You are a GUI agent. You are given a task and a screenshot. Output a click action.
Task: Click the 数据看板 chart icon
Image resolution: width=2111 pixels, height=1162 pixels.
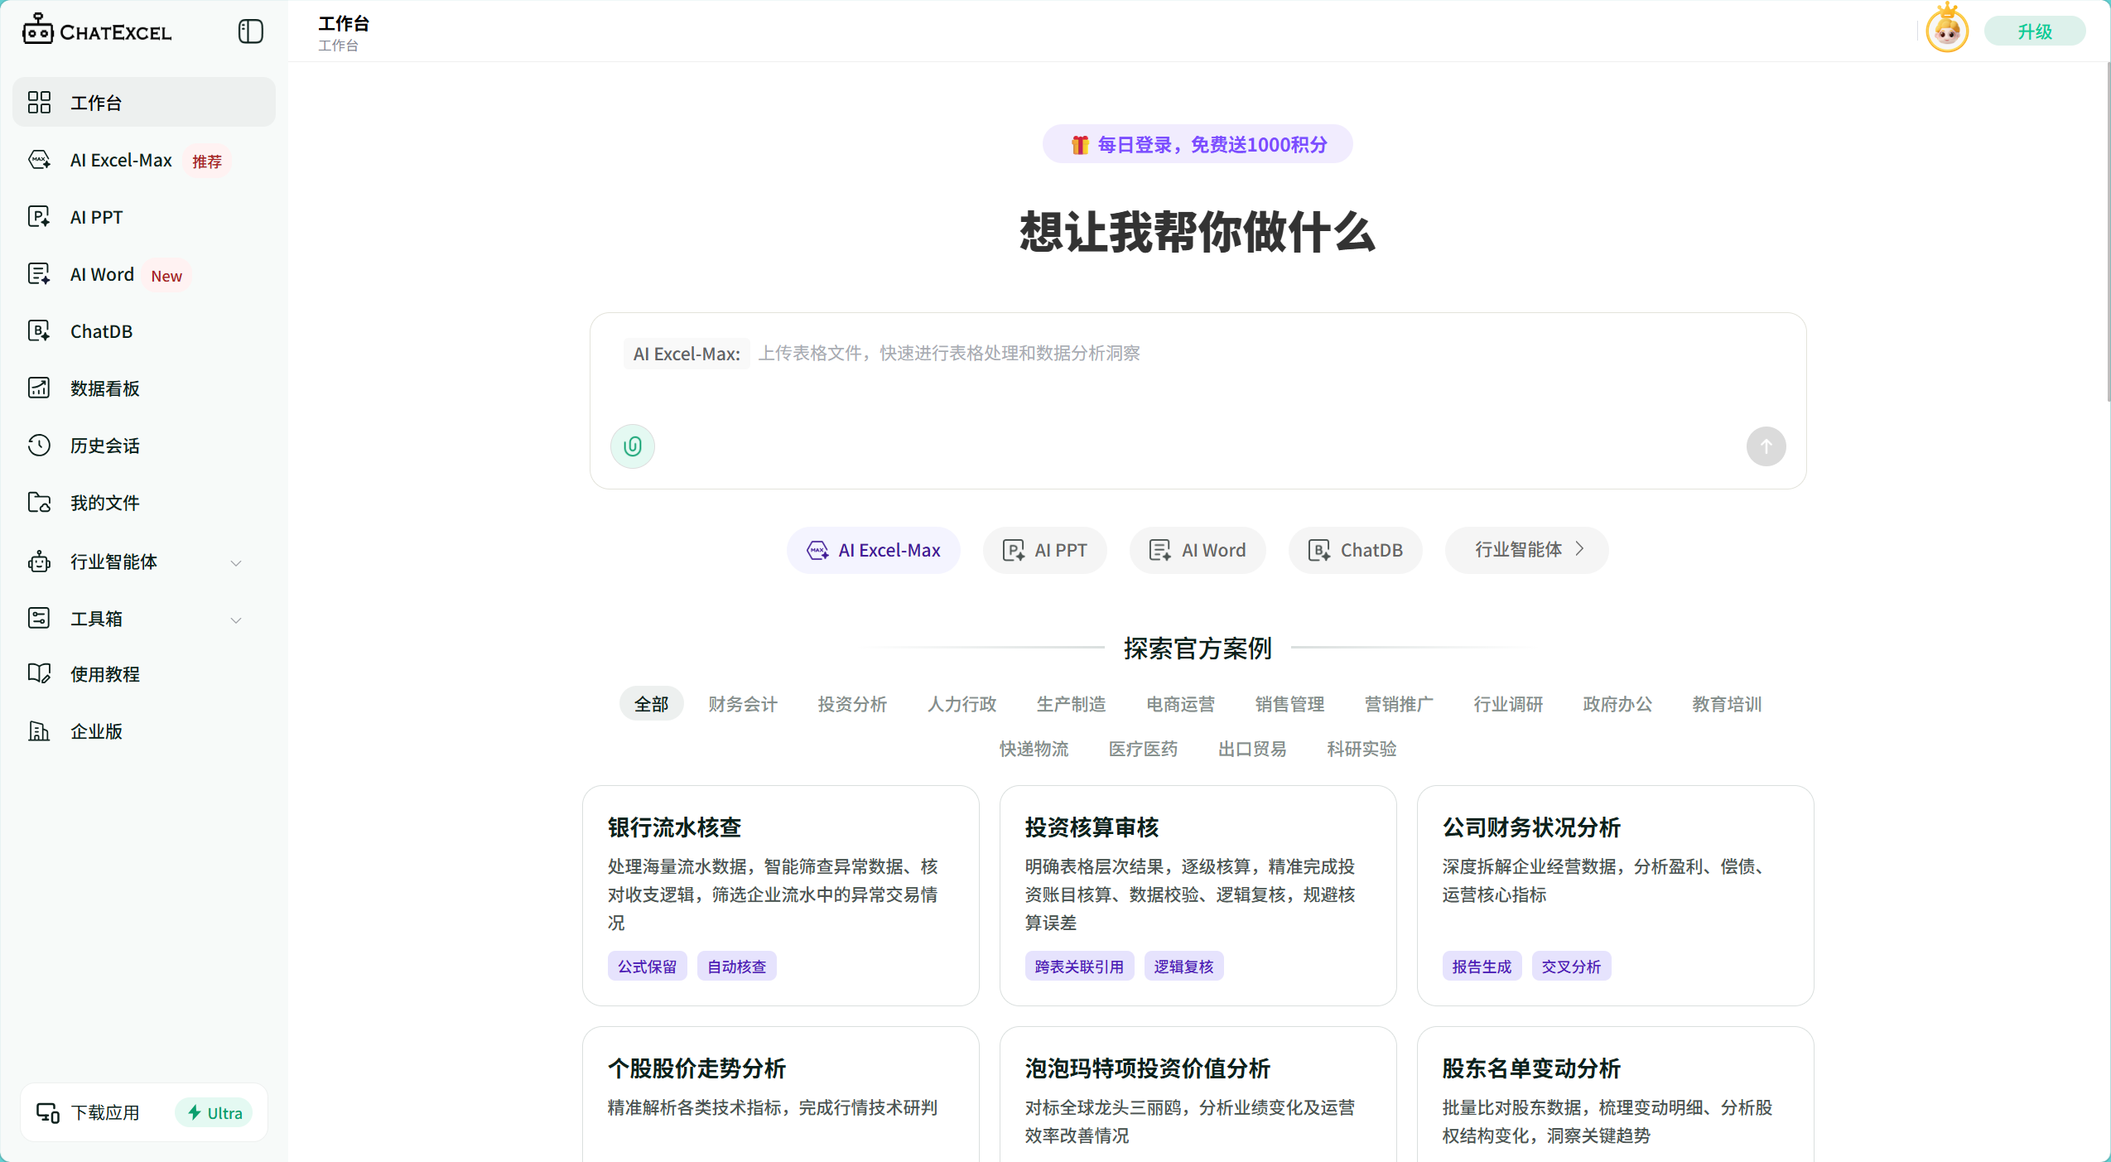pyautogui.click(x=39, y=388)
